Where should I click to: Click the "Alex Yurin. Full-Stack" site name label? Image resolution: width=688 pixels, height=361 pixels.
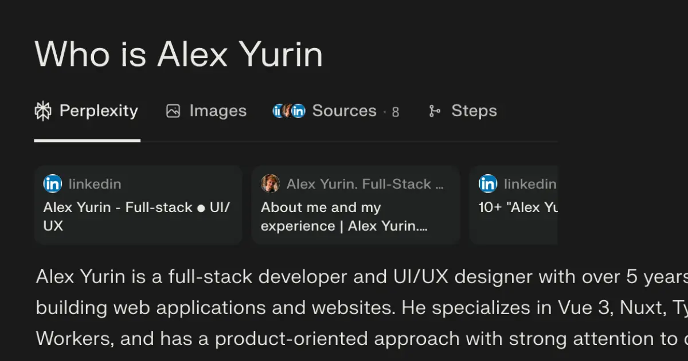[365, 184]
